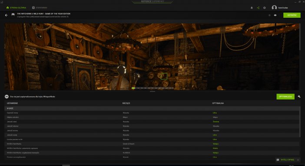Click the Optymalizuj button
The height and width of the screenshot is (166, 305).
click(285, 97)
